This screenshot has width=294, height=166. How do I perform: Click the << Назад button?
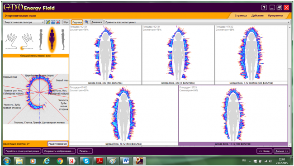point(264,151)
